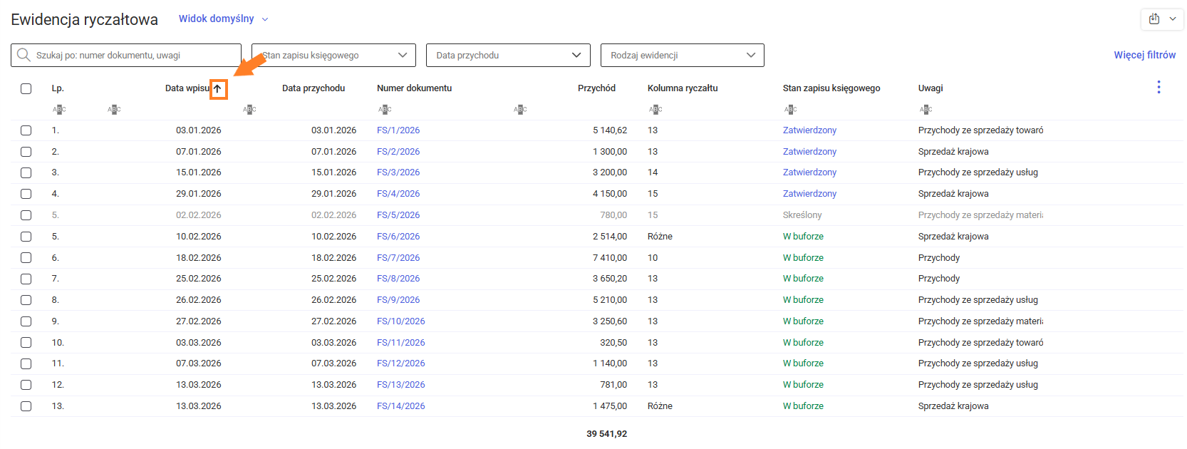Open document link FS/3/2026
1187x449 pixels.
click(398, 172)
